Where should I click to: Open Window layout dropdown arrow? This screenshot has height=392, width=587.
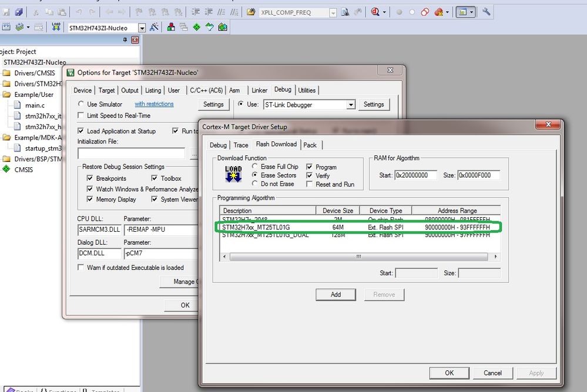(472, 12)
